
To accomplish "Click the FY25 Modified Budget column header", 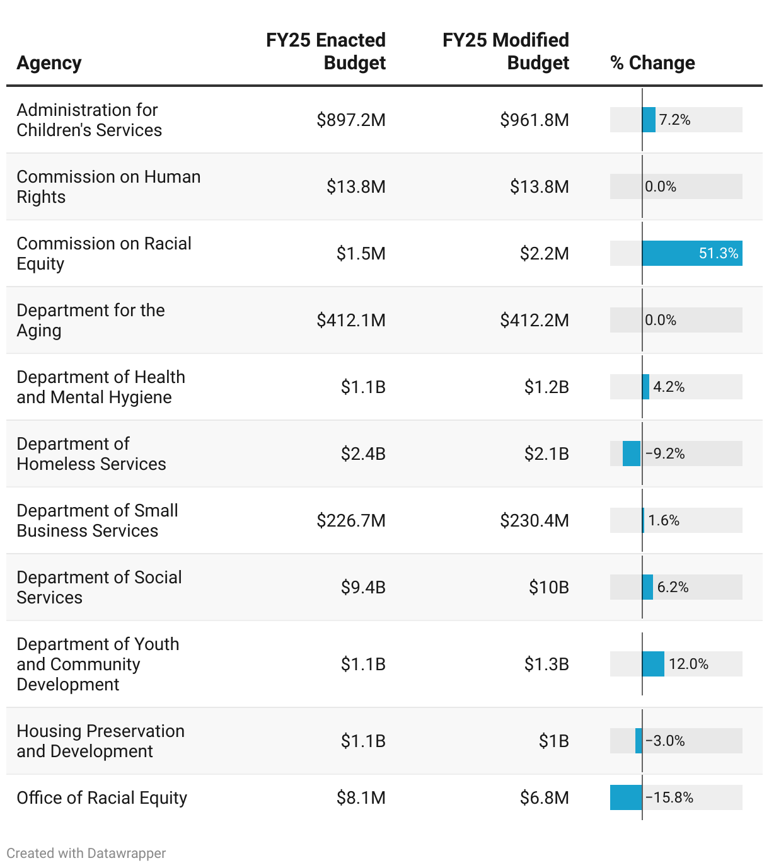I will [x=506, y=52].
